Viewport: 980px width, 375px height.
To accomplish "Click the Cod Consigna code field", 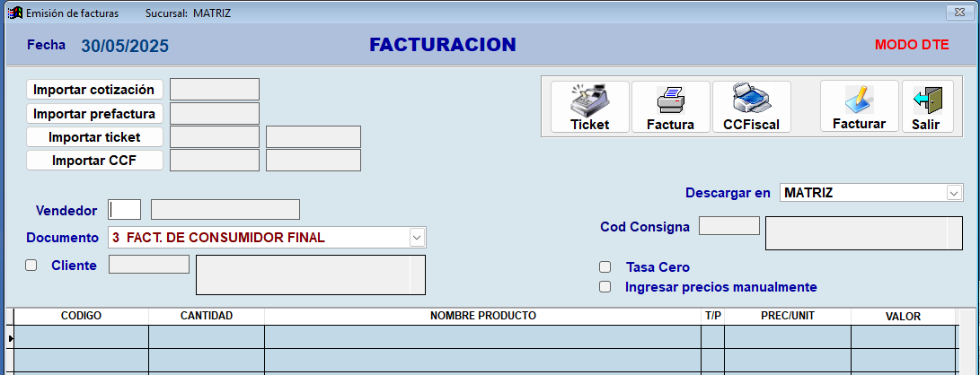I will point(729,225).
